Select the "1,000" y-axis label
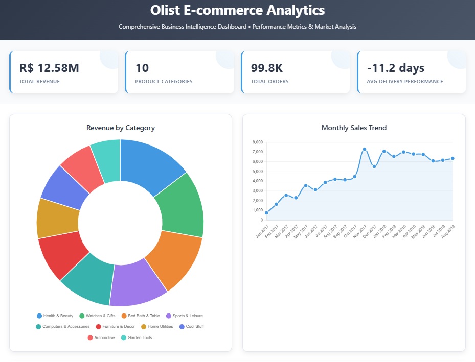Viewport: 475px width, 362px height. [258, 210]
